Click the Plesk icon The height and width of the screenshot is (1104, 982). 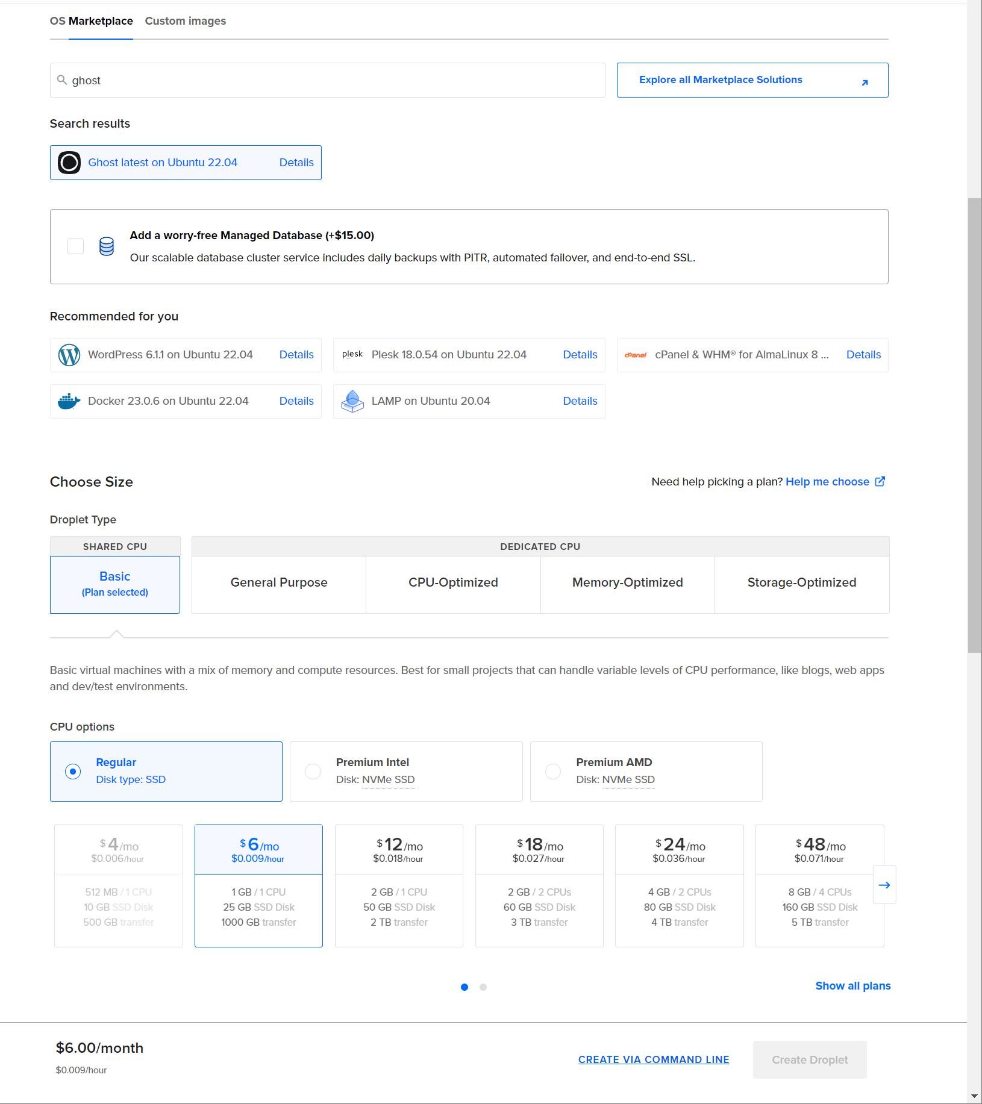(352, 355)
